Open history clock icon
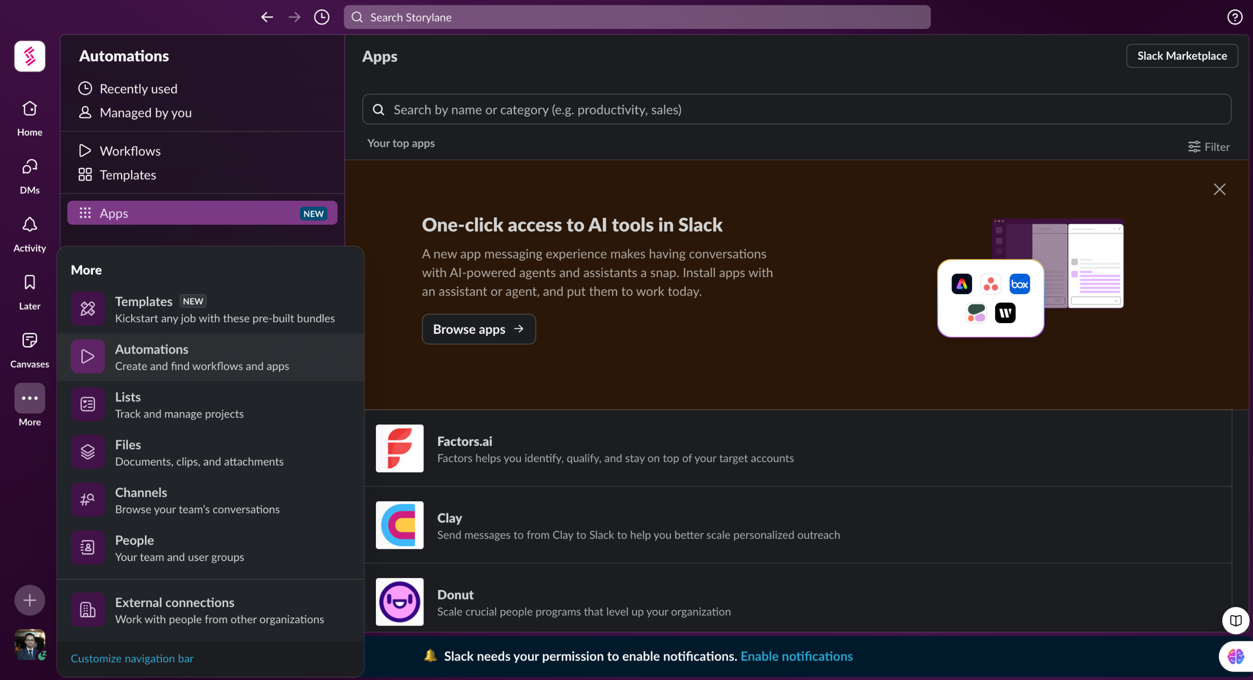Viewport: 1253px width, 680px height. tap(322, 17)
